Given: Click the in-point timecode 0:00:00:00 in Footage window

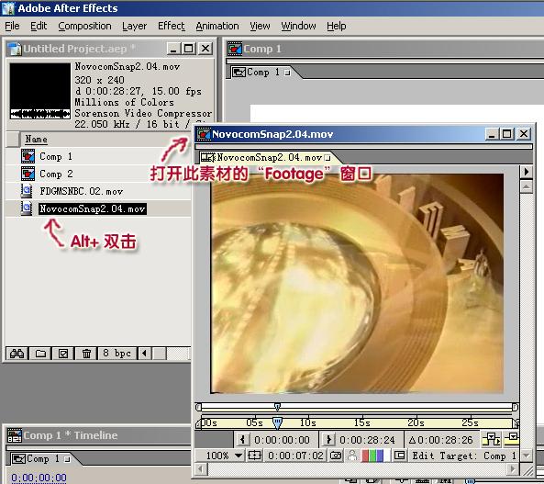Looking at the screenshot, I should click(282, 440).
